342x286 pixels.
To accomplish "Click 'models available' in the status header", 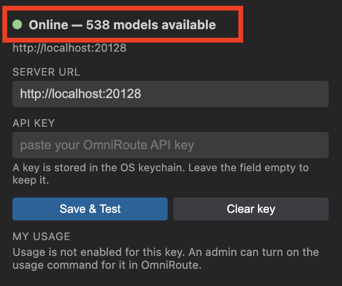I will click(x=165, y=25).
